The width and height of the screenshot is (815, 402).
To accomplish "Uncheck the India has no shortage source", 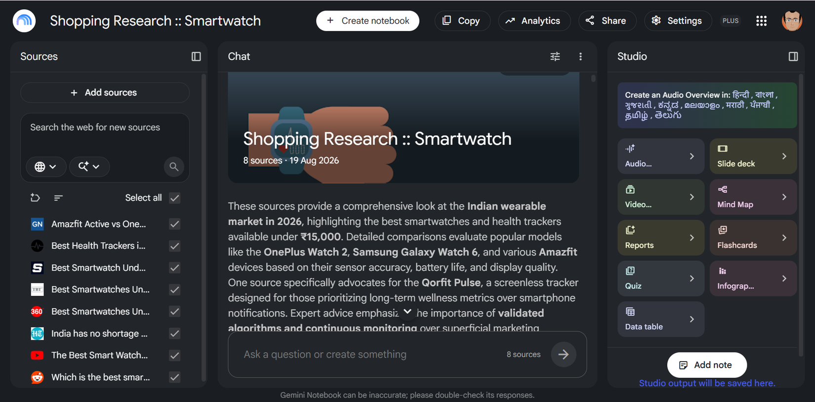I will point(174,333).
